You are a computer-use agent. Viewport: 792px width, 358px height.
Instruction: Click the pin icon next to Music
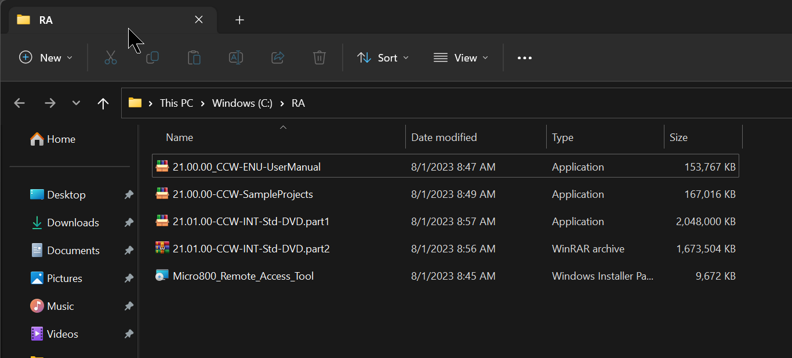[129, 306]
